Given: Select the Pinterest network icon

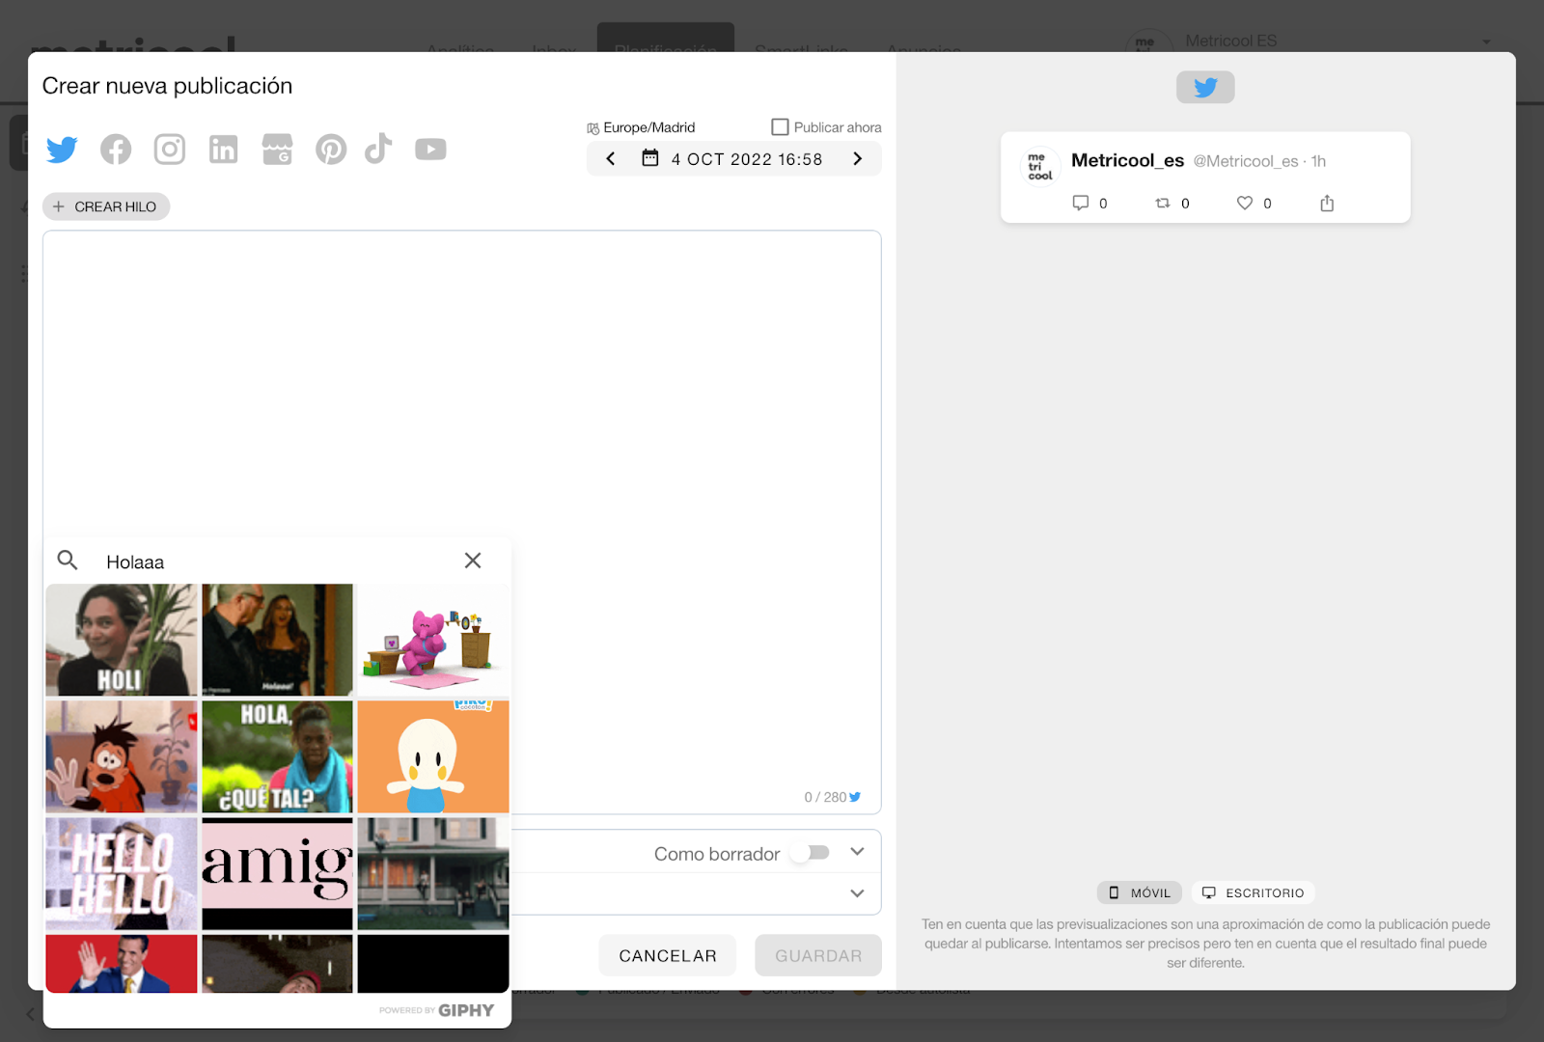Looking at the screenshot, I should pos(331,150).
